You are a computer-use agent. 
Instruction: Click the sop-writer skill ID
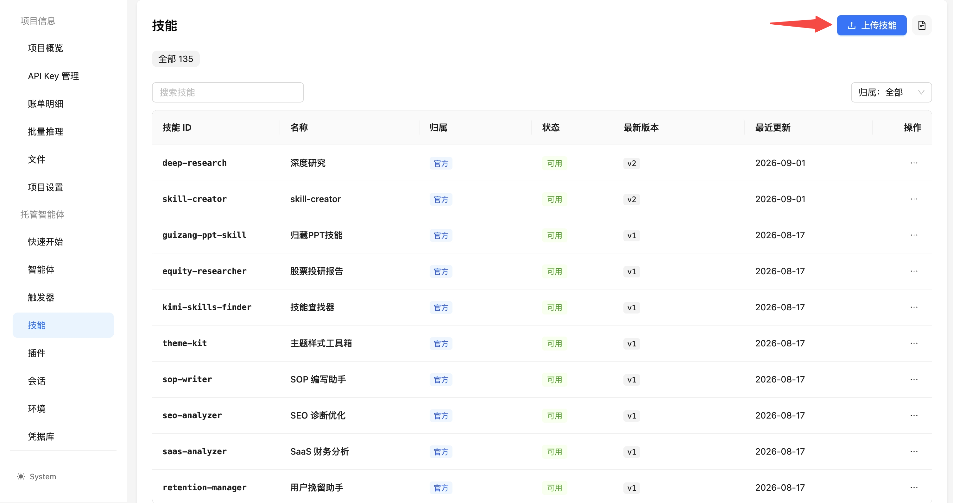pos(187,380)
